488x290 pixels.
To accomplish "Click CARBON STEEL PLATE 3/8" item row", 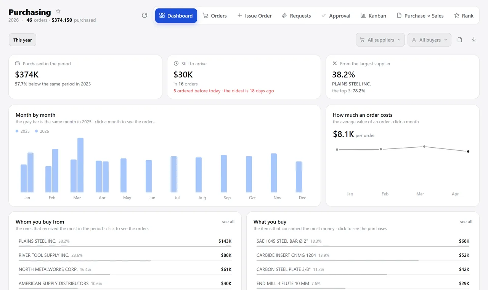I will point(363,271).
